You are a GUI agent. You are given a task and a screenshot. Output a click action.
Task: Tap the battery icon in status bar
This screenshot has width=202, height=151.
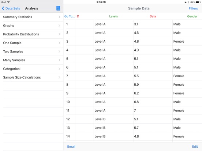click(x=198, y=2)
